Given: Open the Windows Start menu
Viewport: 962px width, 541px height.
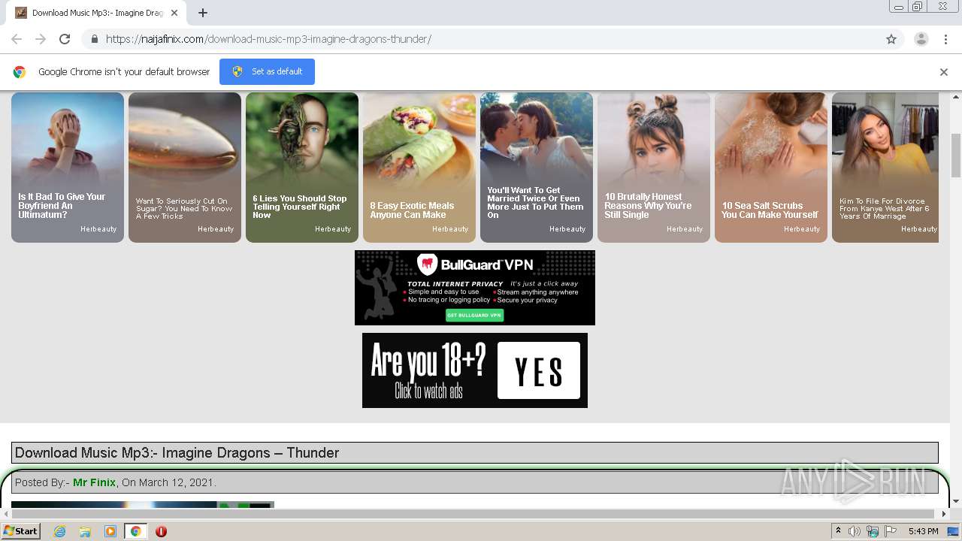Looking at the screenshot, I should pos(21,531).
